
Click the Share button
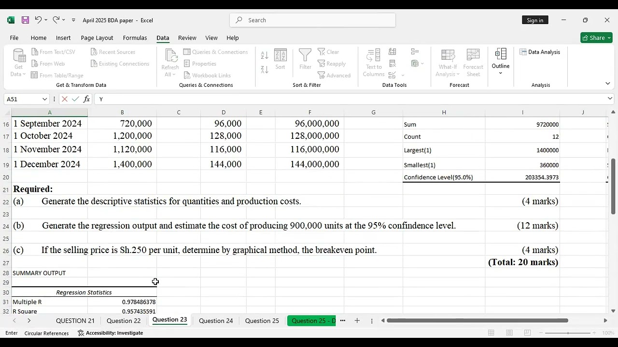click(596, 38)
